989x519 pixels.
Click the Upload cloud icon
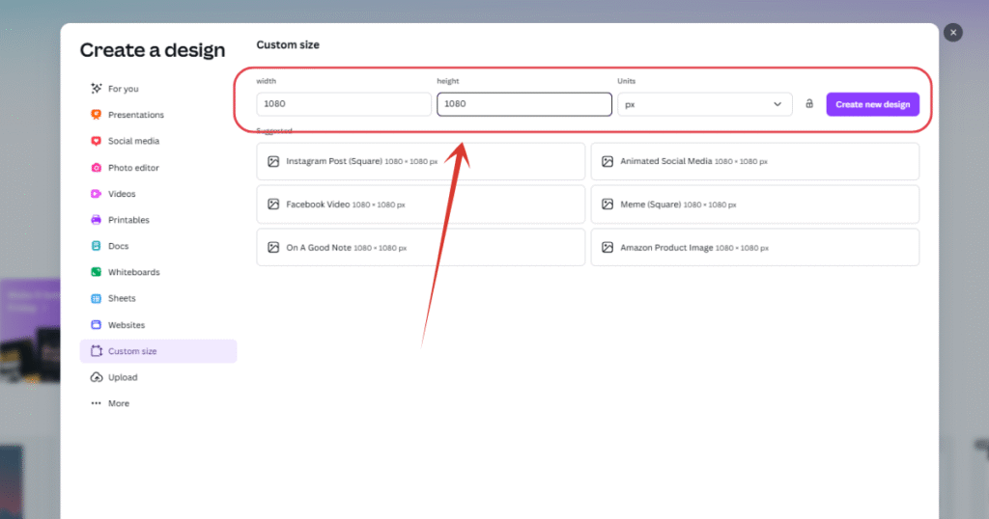point(96,377)
